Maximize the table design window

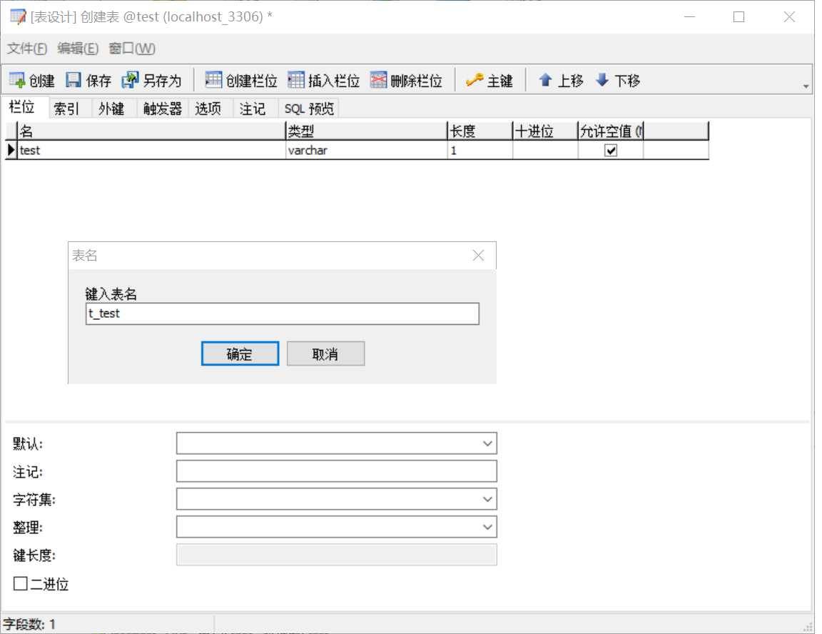(x=739, y=17)
